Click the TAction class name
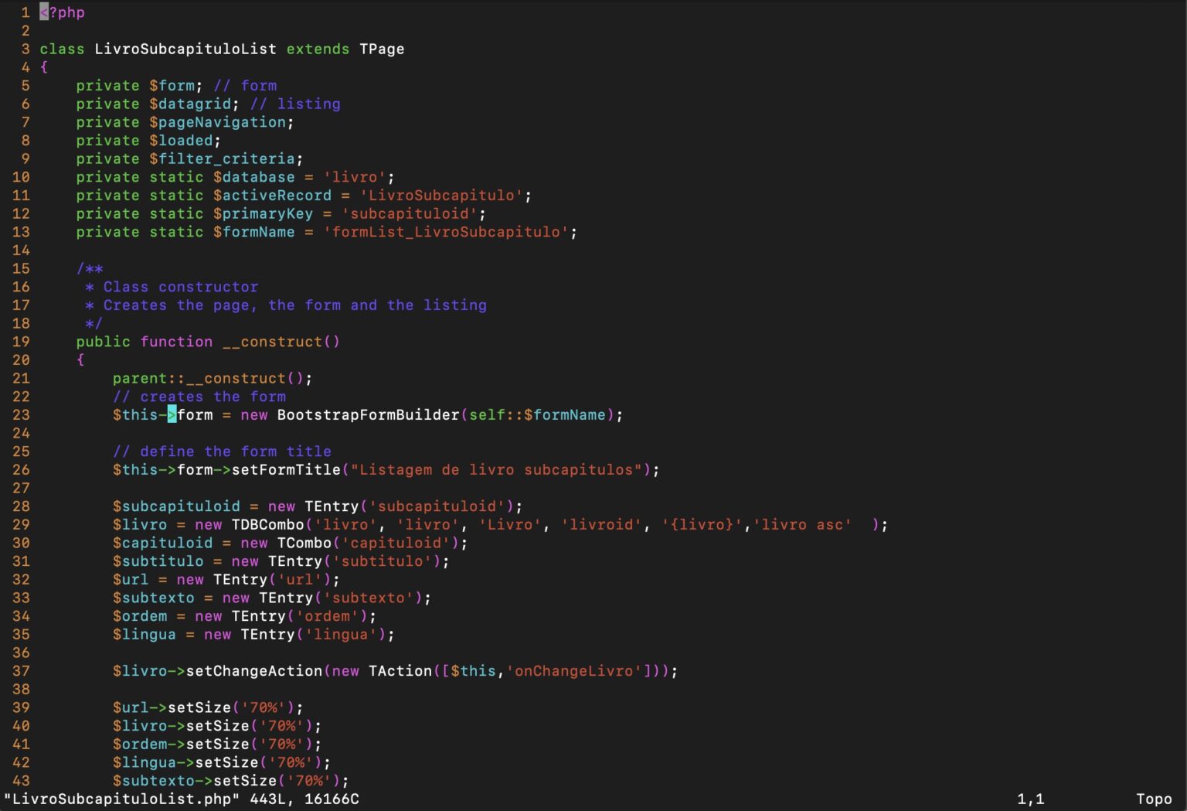The height and width of the screenshot is (811, 1187). (x=400, y=671)
